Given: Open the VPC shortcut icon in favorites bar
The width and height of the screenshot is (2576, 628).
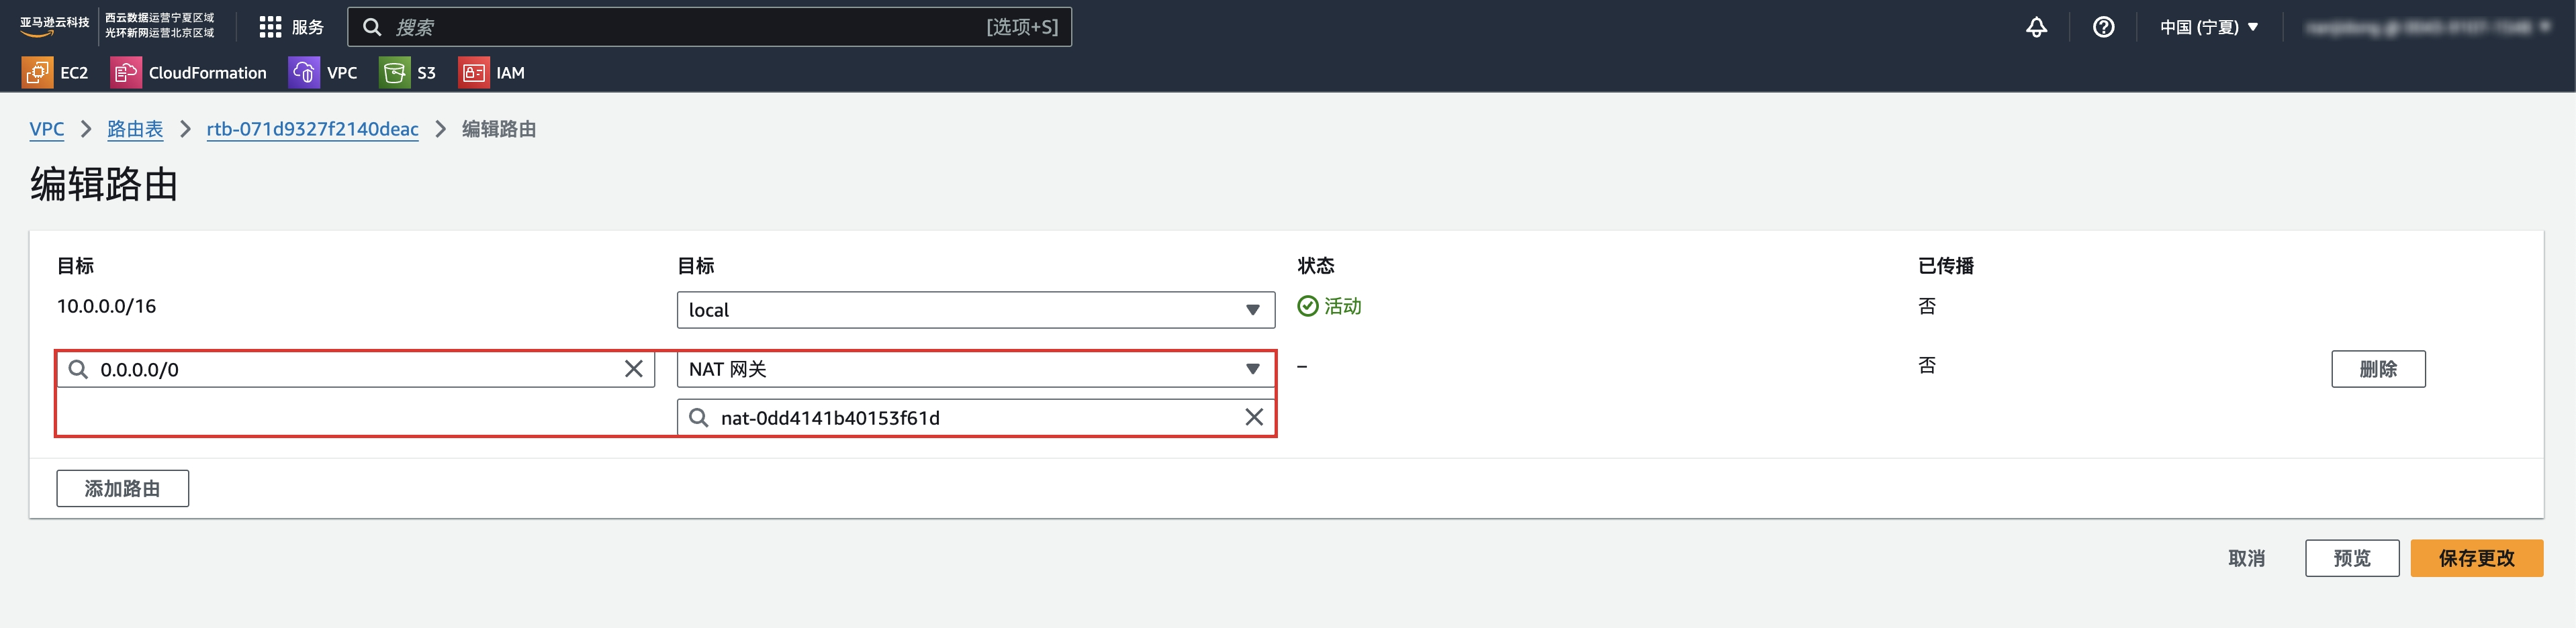Looking at the screenshot, I should pyautogui.click(x=304, y=73).
